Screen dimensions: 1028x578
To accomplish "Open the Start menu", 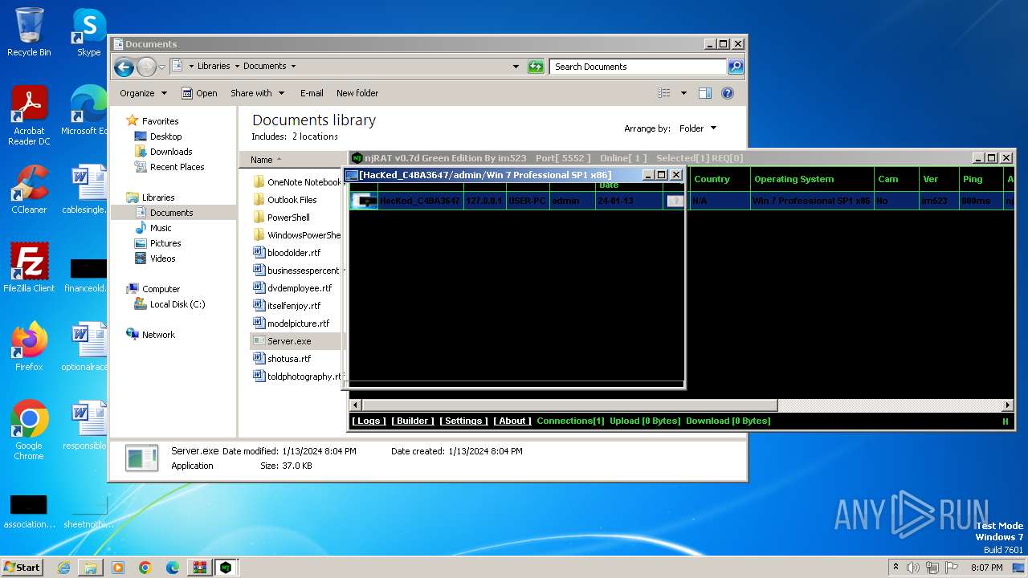I will click(22, 568).
